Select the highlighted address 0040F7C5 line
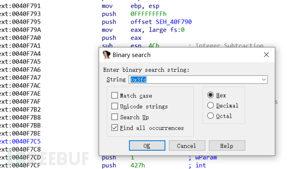294x169 pixels. coord(20,141)
